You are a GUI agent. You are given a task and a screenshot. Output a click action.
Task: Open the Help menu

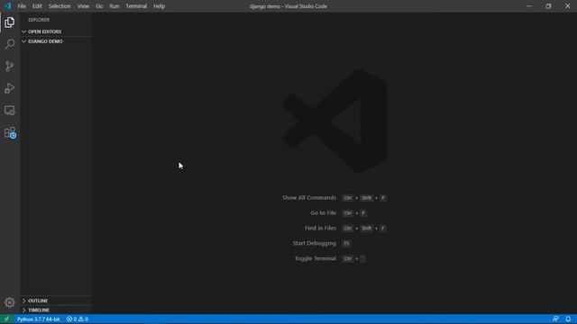tap(159, 6)
